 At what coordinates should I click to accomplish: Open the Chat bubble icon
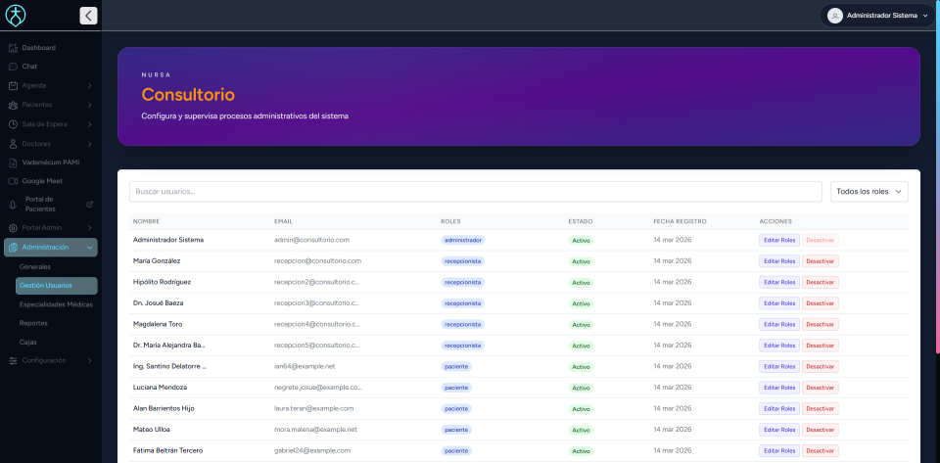coord(13,67)
